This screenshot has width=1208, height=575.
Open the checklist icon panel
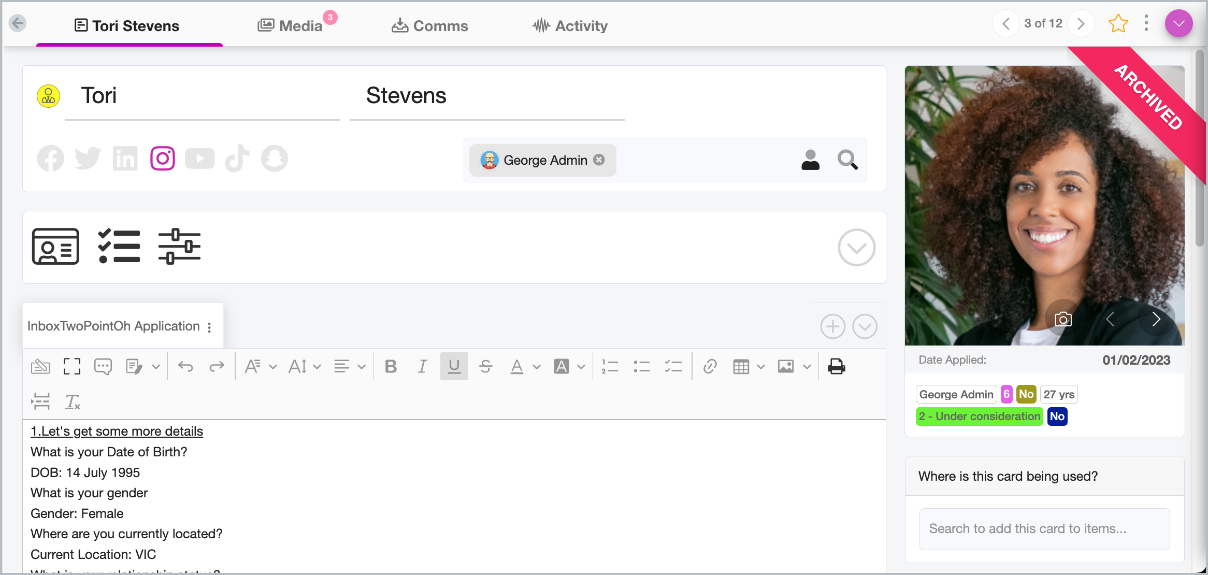(x=119, y=247)
